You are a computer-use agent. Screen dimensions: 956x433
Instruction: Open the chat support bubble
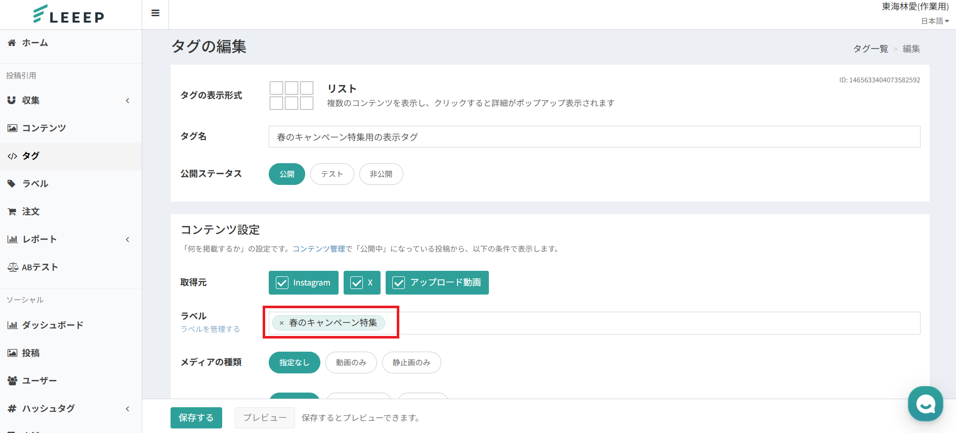tap(925, 404)
